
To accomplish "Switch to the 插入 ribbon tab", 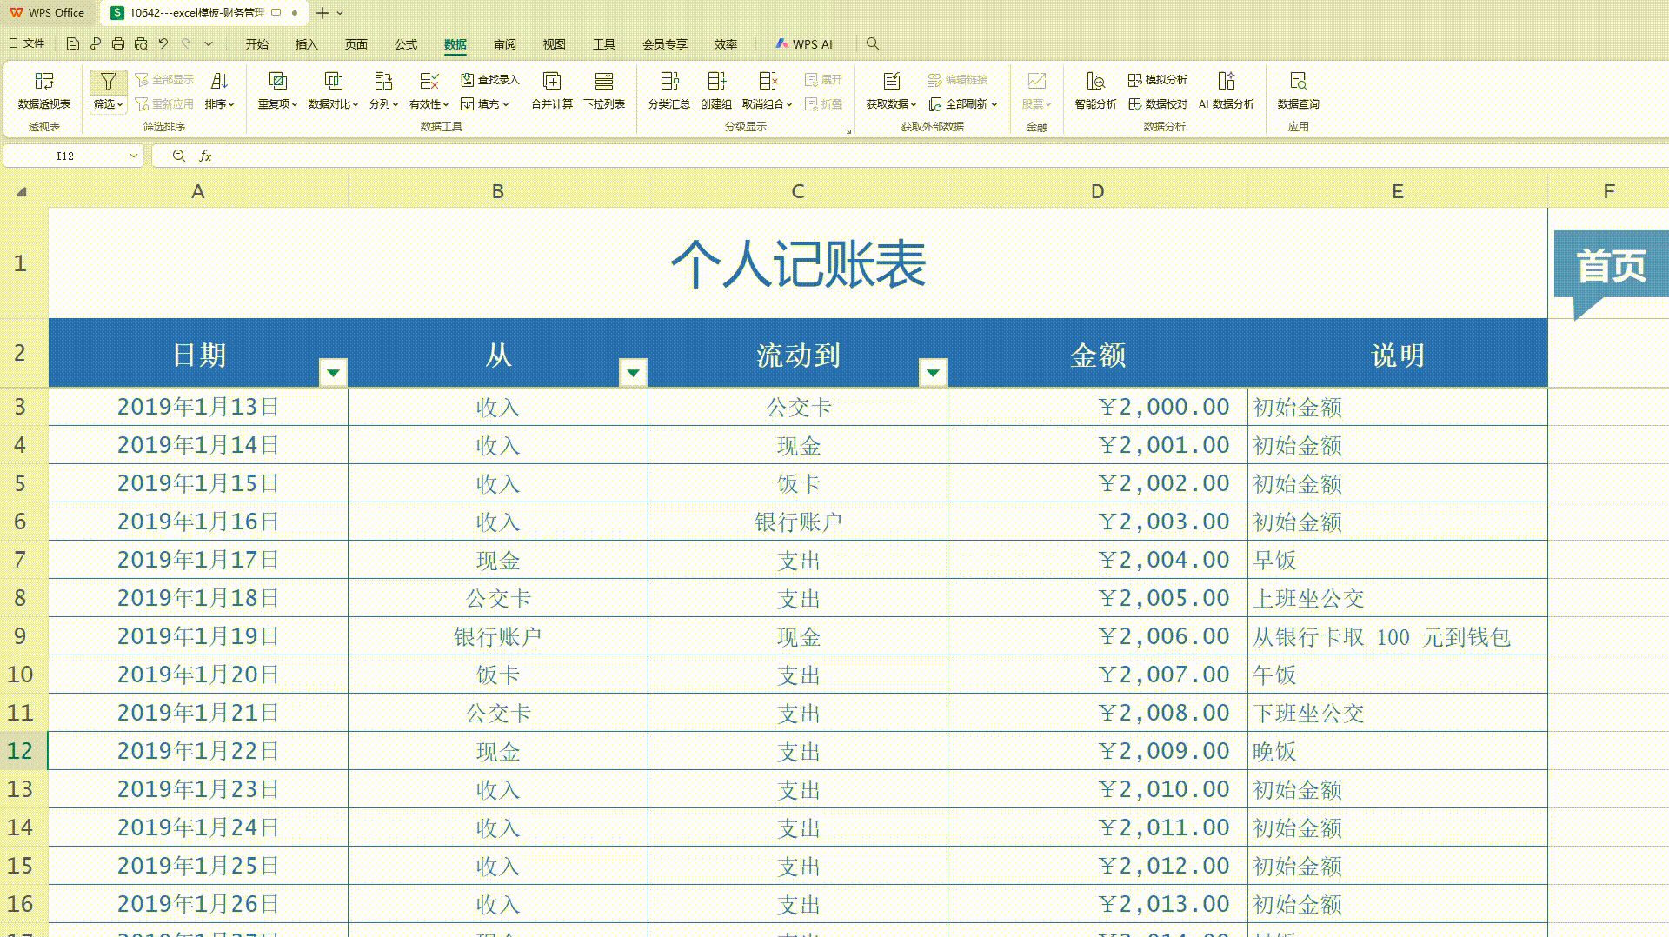I will click(307, 44).
